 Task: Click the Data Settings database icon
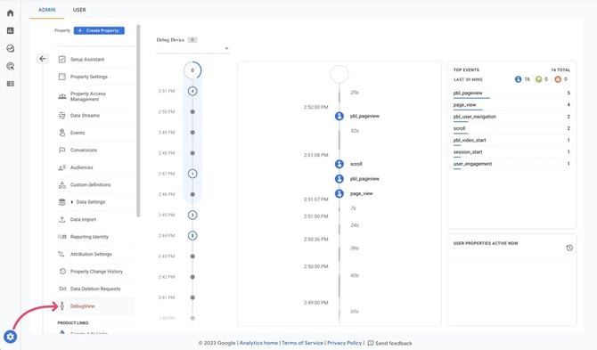click(x=62, y=202)
